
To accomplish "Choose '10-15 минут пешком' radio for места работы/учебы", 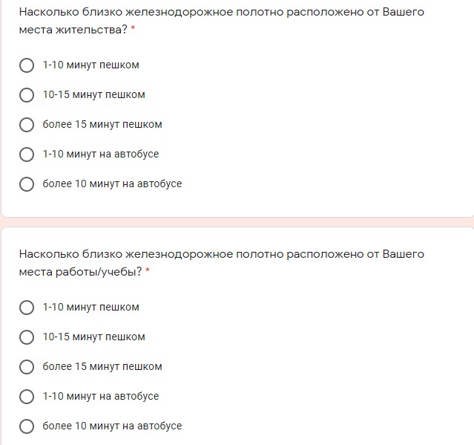I will pyautogui.click(x=27, y=337).
